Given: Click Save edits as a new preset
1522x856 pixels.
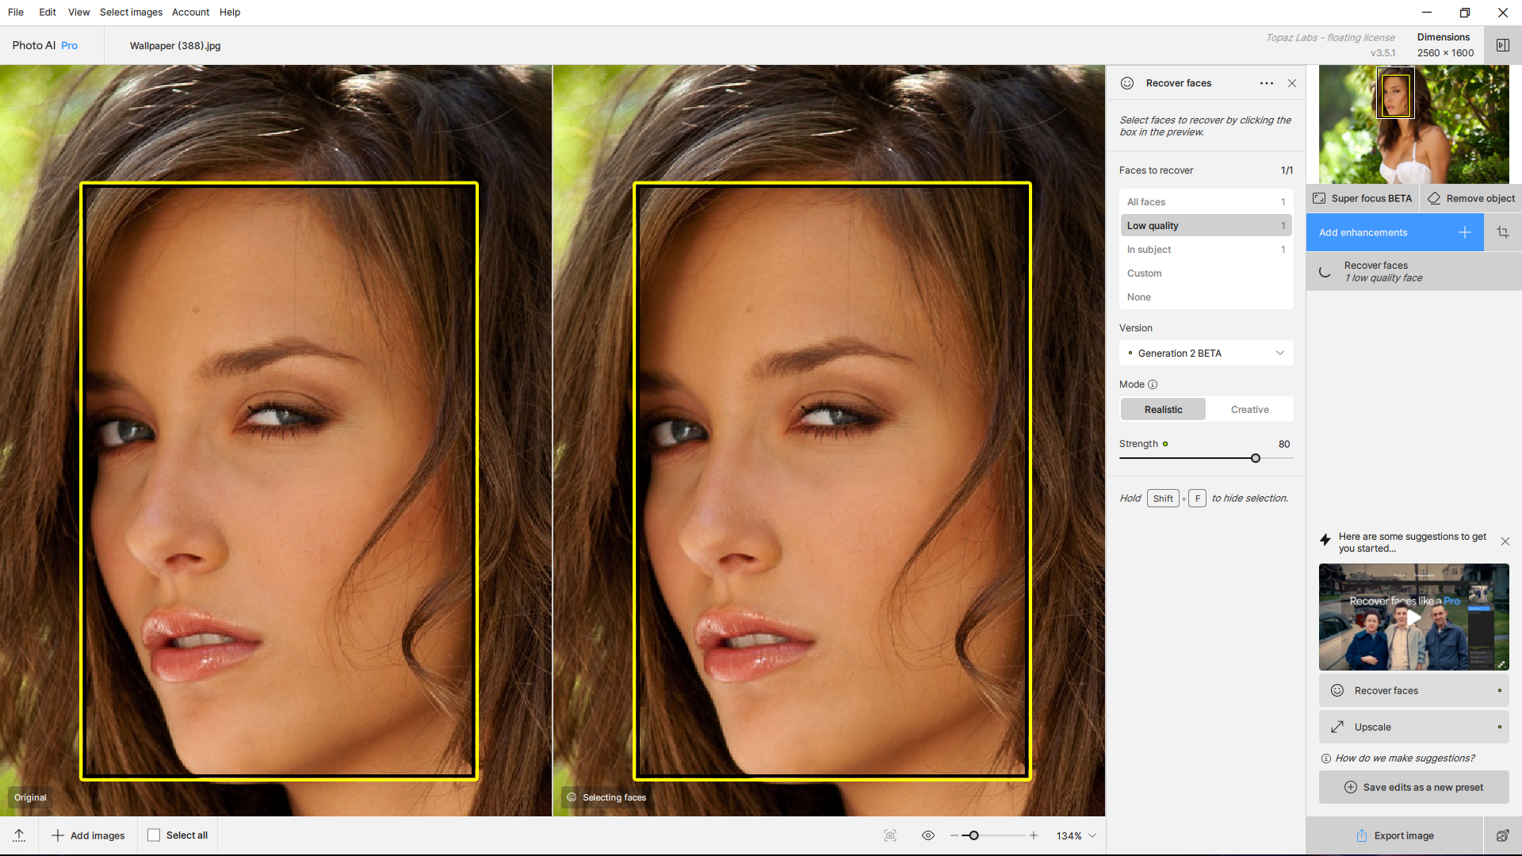Looking at the screenshot, I should (x=1413, y=787).
